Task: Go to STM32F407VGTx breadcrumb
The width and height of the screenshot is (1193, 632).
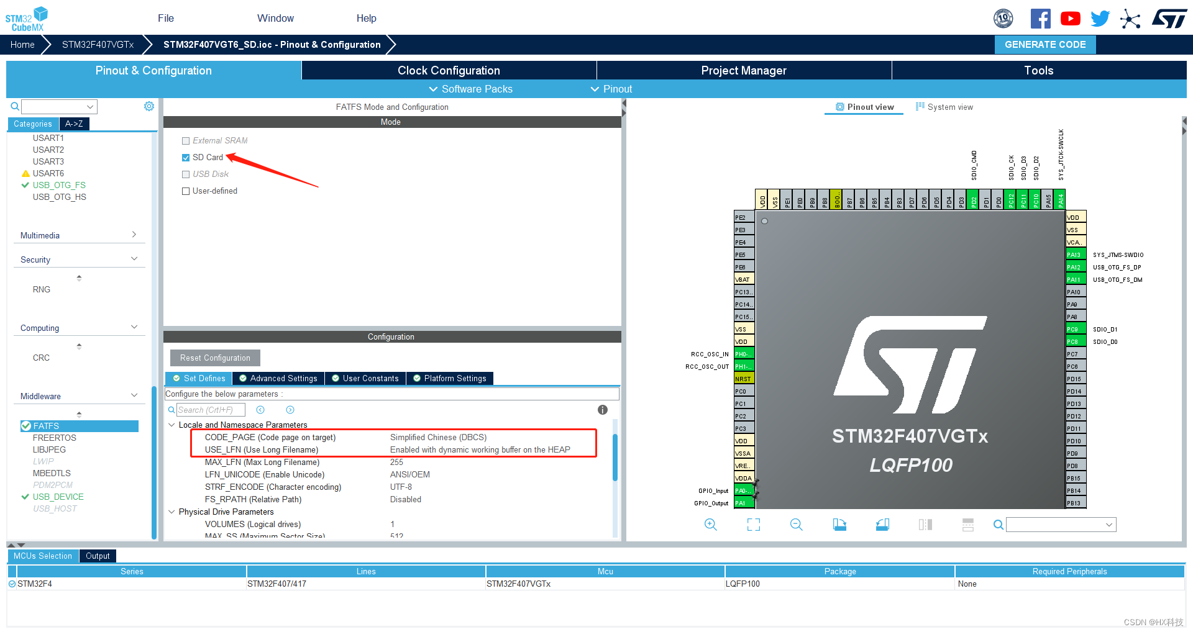Action: click(x=98, y=45)
